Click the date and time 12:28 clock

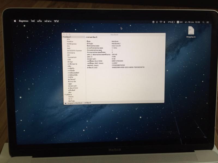coord(192,22)
